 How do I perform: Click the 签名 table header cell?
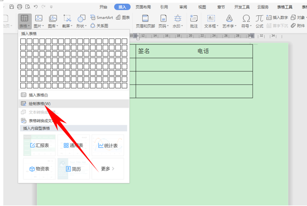[144, 51]
